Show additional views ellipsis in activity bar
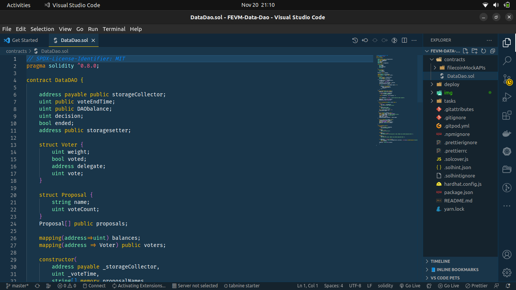 pos(507,206)
